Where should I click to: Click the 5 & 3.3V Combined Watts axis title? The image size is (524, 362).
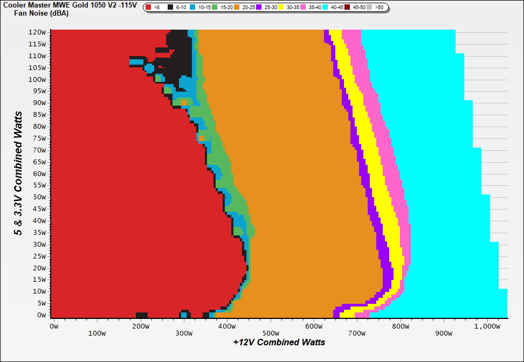click(19, 173)
